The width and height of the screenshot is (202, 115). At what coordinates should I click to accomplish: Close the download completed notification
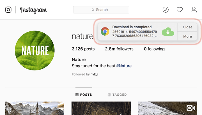pyautogui.click(x=187, y=27)
